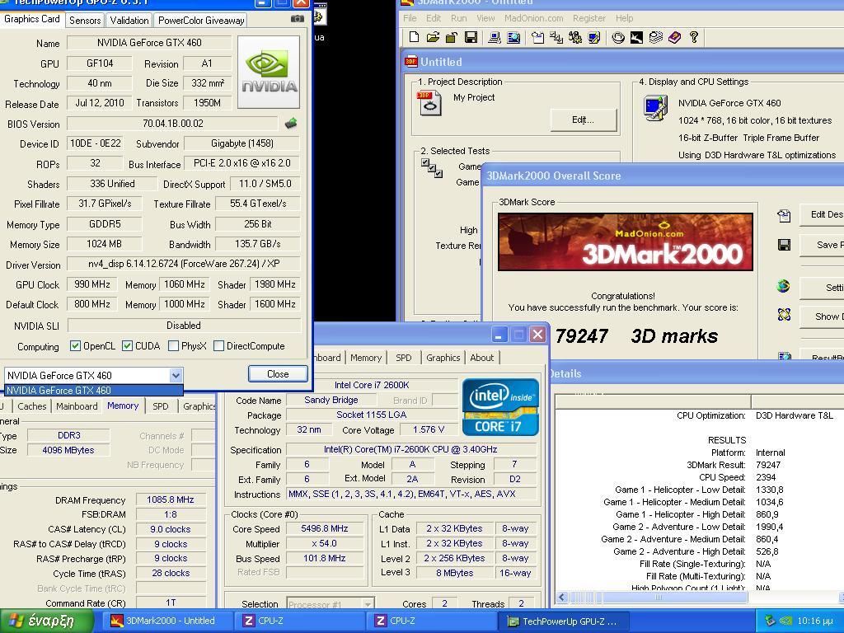Click the black square toolbar icon in 3DMark2000
The image size is (844, 633).
[637, 37]
